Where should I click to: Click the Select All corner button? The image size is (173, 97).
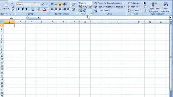point(2,22)
